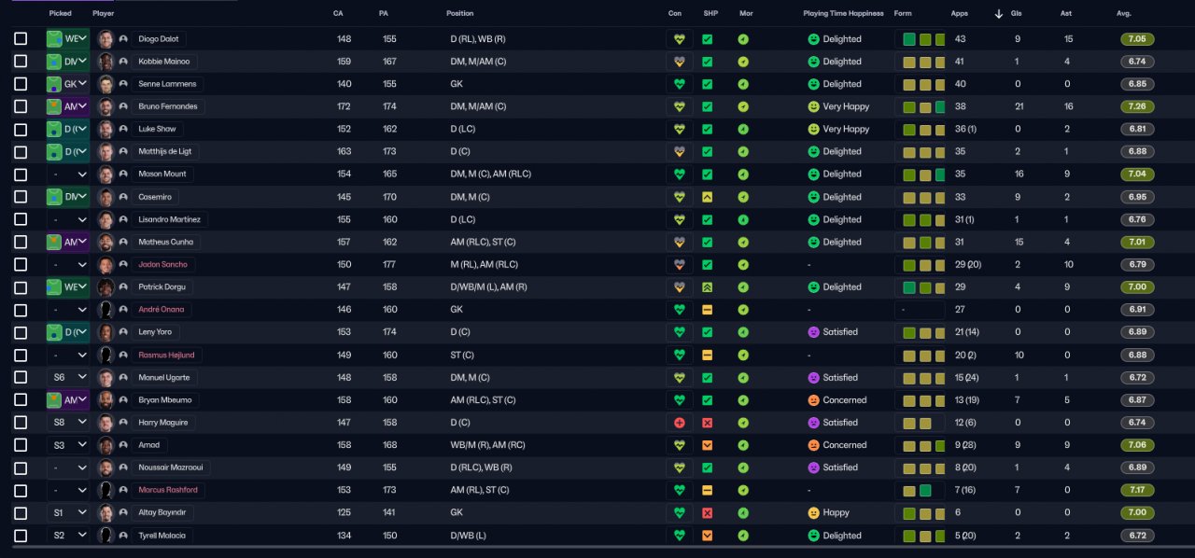1195x558 pixels.
Task: Click Bruno Fernandes' 7.26 average rating badge
Action: click(1137, 106)
